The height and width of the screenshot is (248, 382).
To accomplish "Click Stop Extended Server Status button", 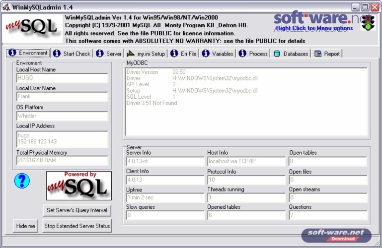I will pyautogui.click(x=77, y=226).
